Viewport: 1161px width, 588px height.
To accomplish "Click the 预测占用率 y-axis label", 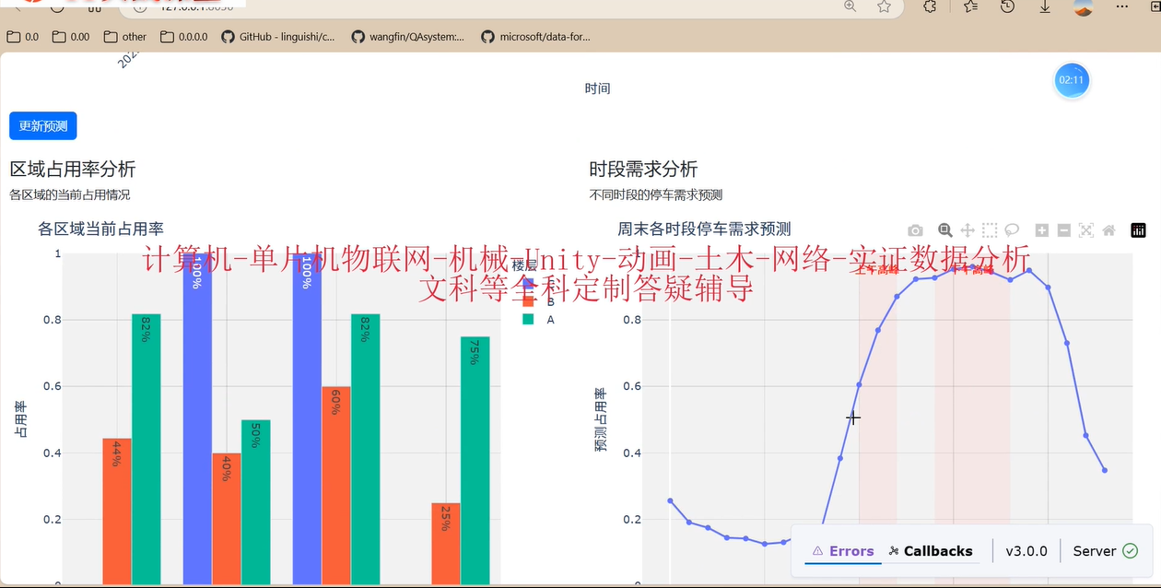I will click(601, 420).
